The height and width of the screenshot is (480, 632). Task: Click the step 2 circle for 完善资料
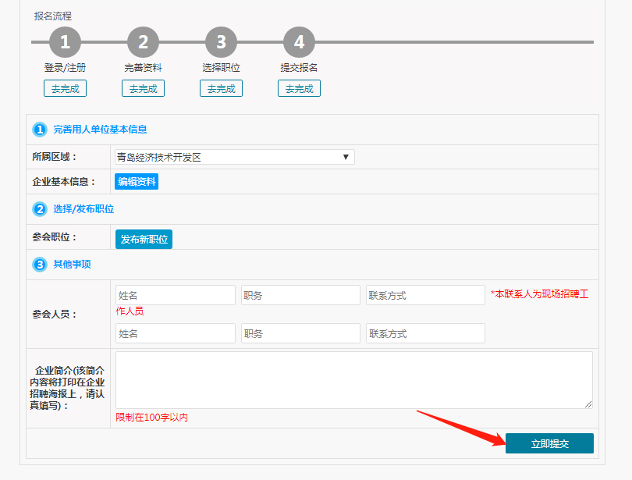point(143,42)
